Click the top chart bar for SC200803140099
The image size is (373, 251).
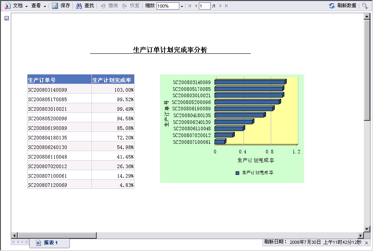[x=250, y=82]
